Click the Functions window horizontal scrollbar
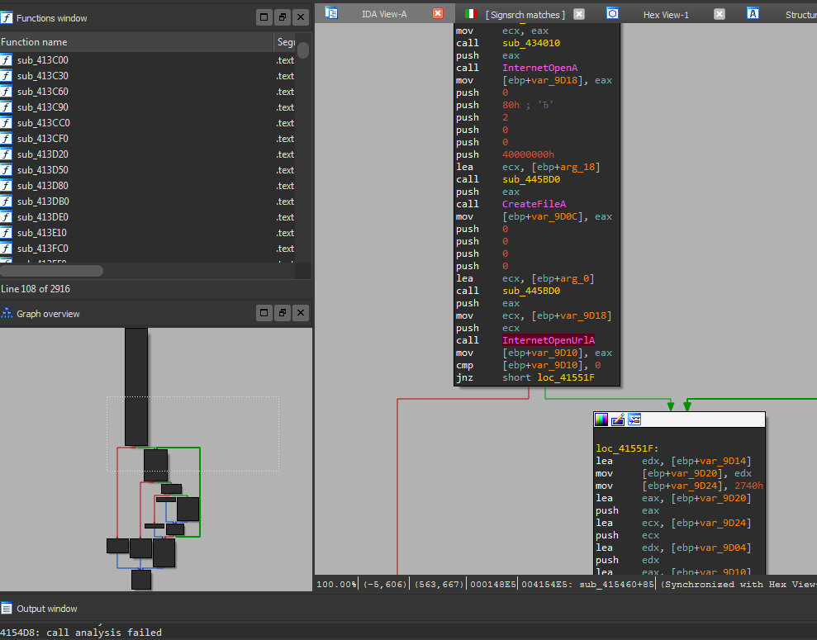This screenshot has height=640, width=817. tap(51, 271)
